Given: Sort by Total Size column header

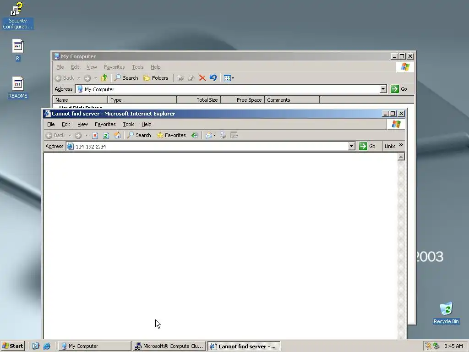Looking at the screenshot, I should (x=199, y=100).
